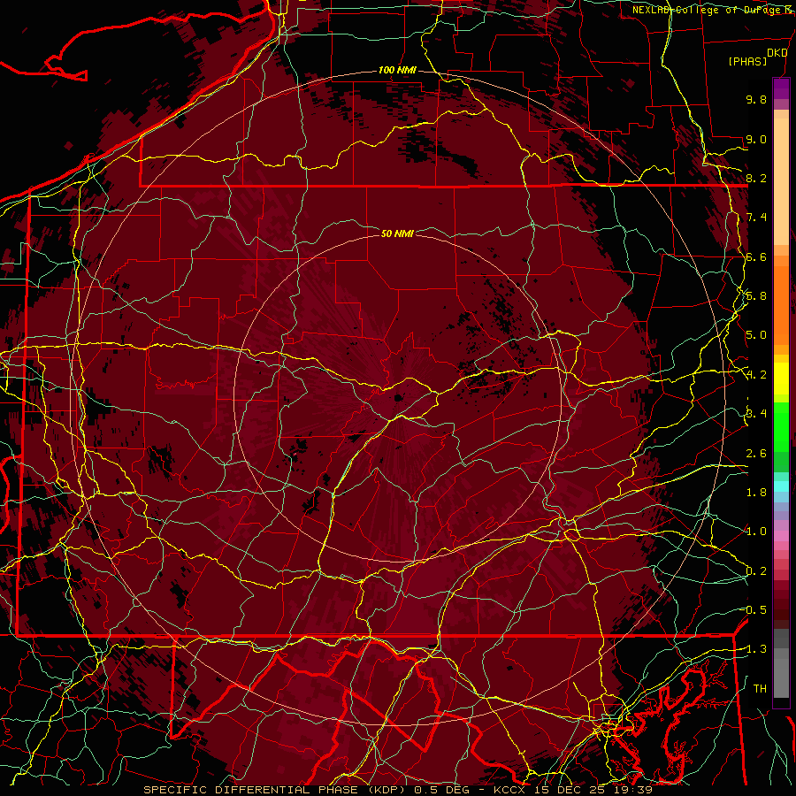Click the 5.0 value on the color scale
This screenshot has height=796, width=796.
pyautogui.click(x=756, y=335)
